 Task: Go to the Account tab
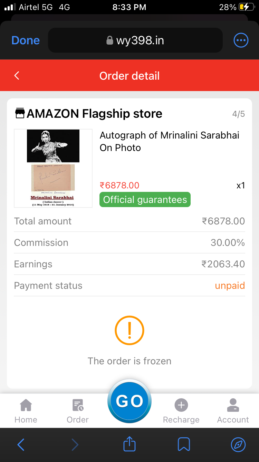tap(233, 411)
